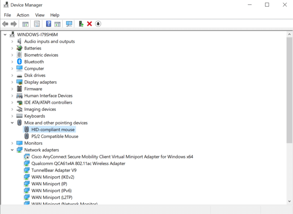Open the View menu

40,15
